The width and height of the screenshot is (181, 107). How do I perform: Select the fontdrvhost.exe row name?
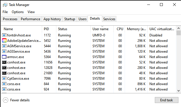click(19, 35)
